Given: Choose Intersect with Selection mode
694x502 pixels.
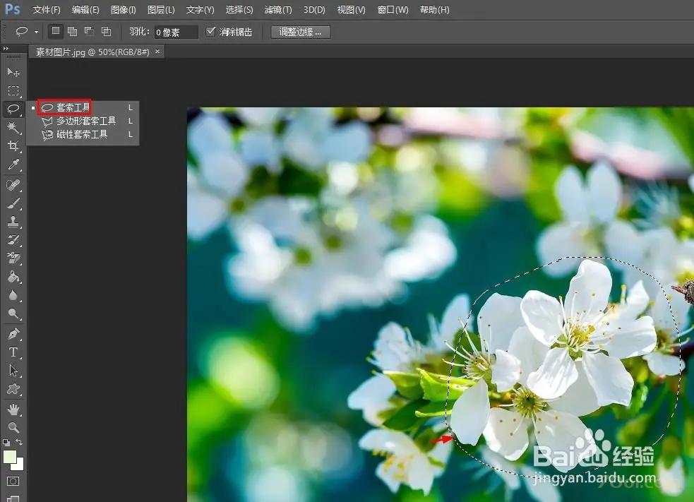Looking at the screenshot, I should click(106, 31).
